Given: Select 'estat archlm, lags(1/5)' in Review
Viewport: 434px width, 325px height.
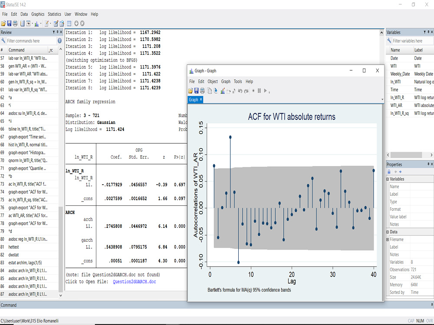Looking at the screenshot, I should pyautogui.click(x=29, y=263).
